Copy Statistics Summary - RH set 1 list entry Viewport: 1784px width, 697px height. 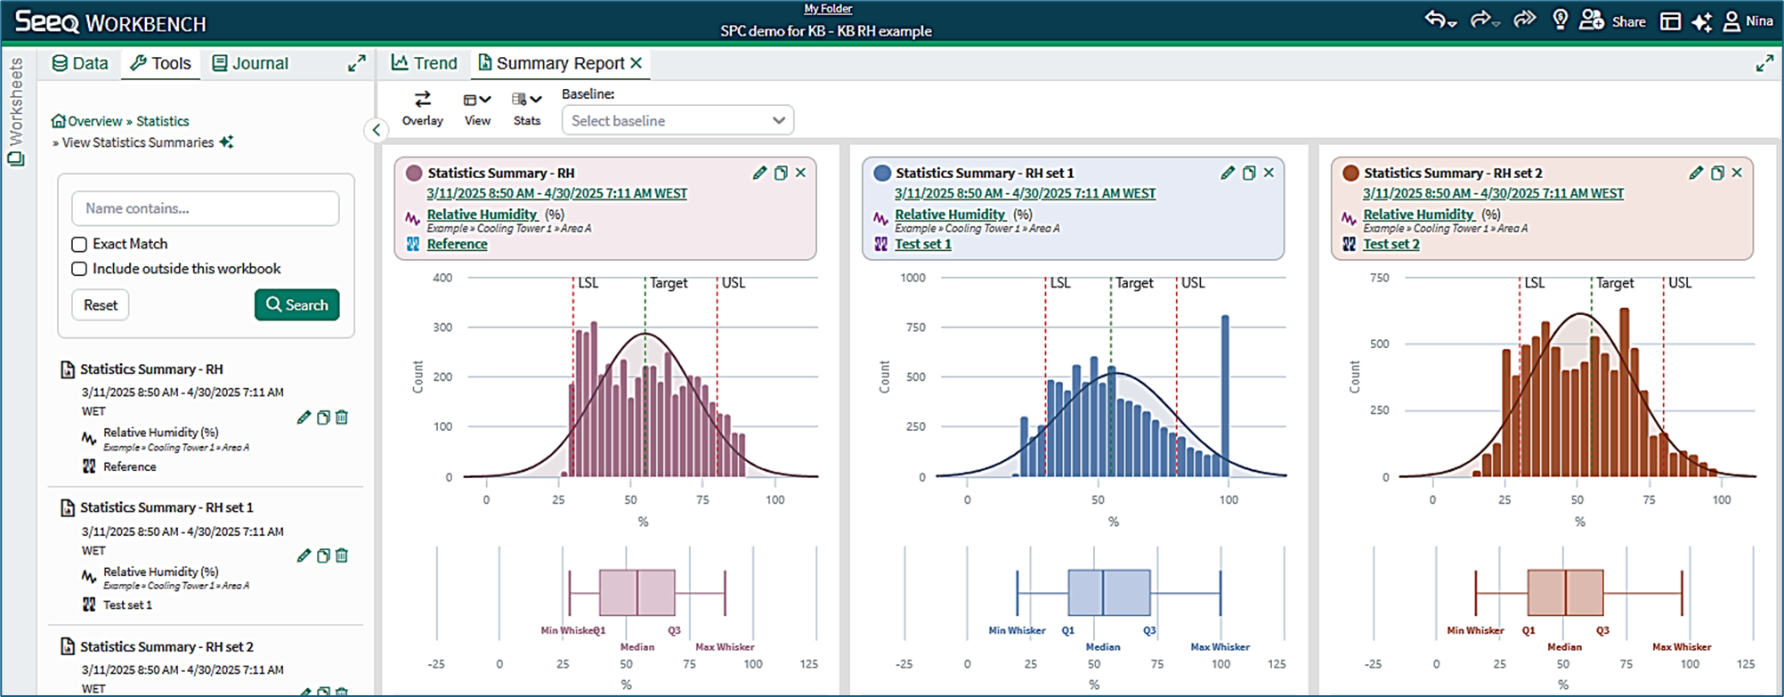[x=323, y=556]
